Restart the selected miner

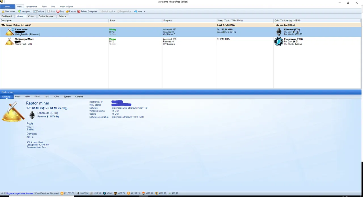click(x=71, y=12)
